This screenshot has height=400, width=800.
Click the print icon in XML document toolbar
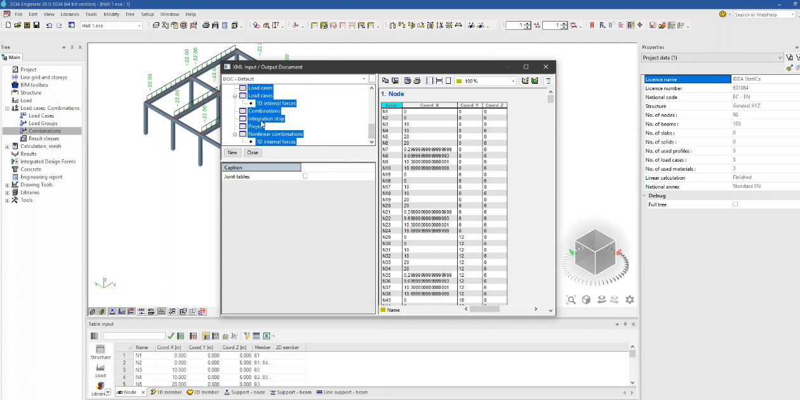(417, 81)
